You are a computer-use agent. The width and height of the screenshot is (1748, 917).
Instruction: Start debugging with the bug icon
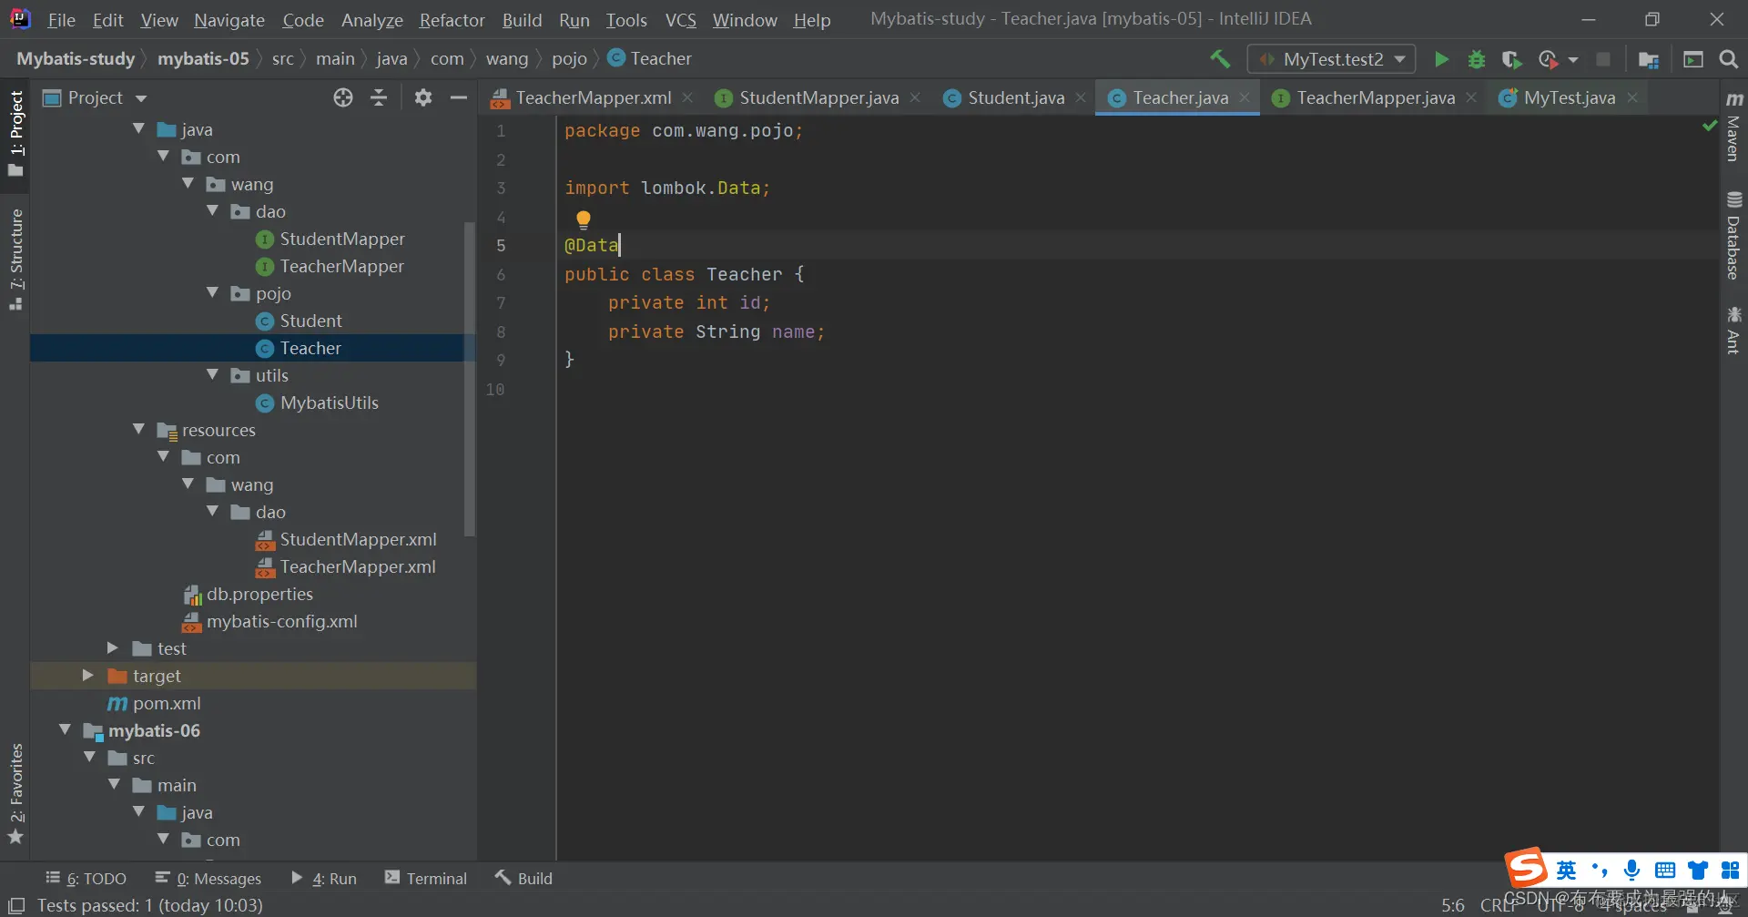coord(1477,59)
